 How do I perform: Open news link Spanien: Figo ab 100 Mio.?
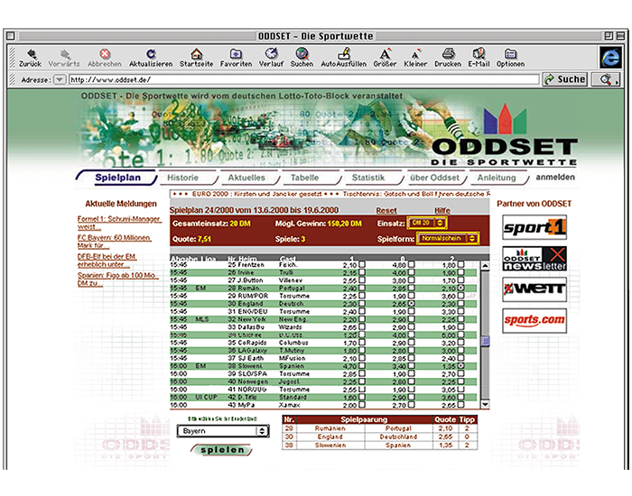[117, 280]
